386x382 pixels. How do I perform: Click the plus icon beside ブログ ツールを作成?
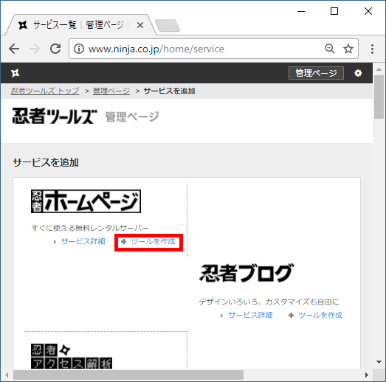pos(292,316)
